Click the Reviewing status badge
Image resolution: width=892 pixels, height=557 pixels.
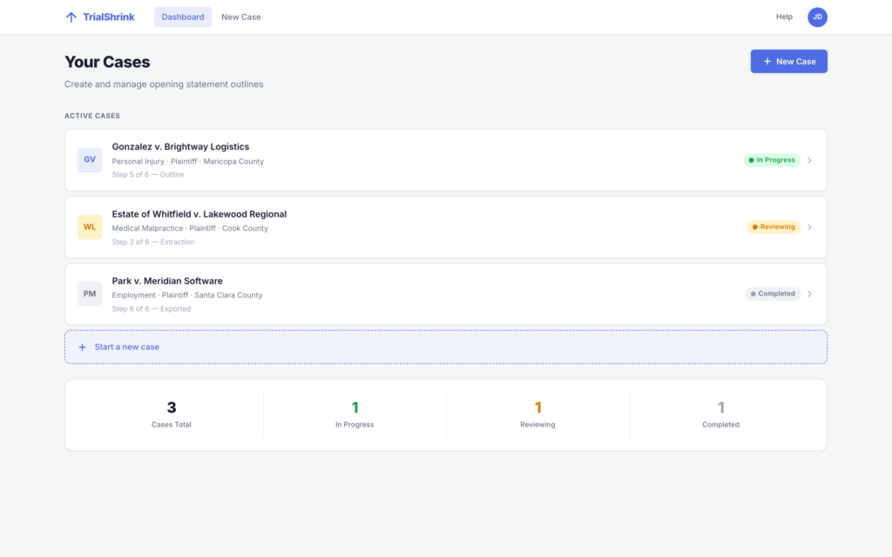(774, 227)
